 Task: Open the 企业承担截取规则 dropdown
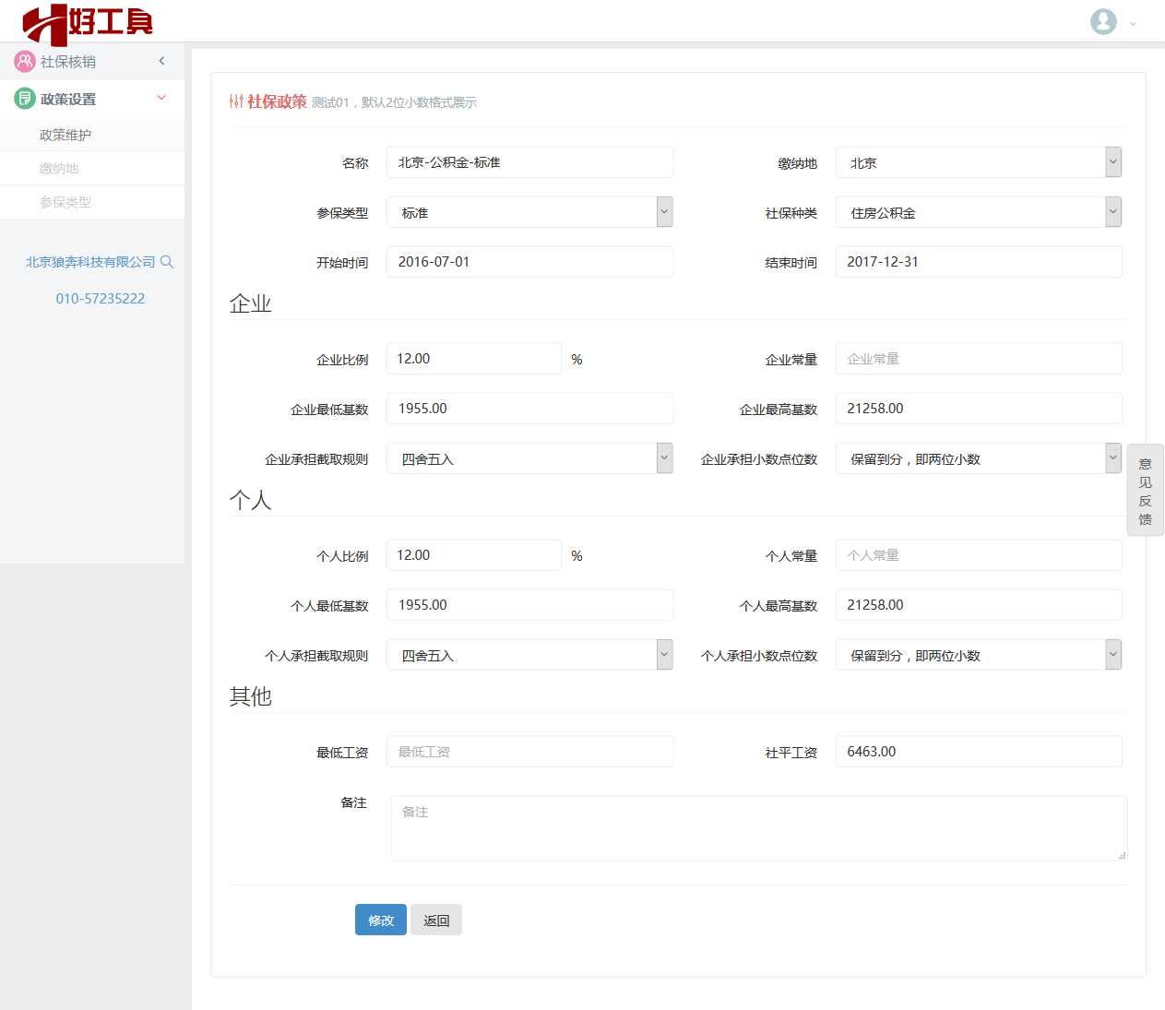click(x=529, y=458)
